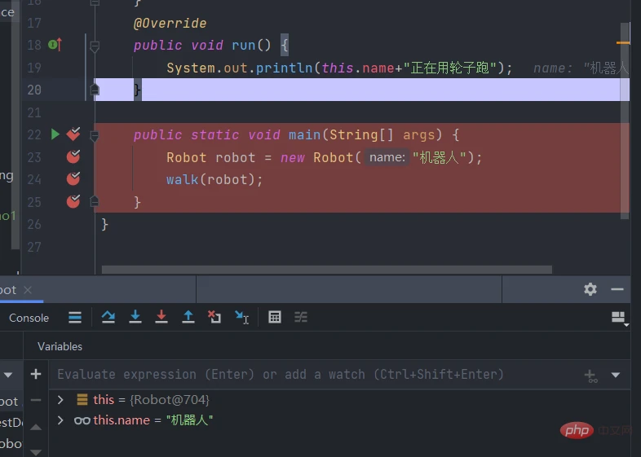
Task: Click line number 21 in the gutter
Action: (34, 112)
